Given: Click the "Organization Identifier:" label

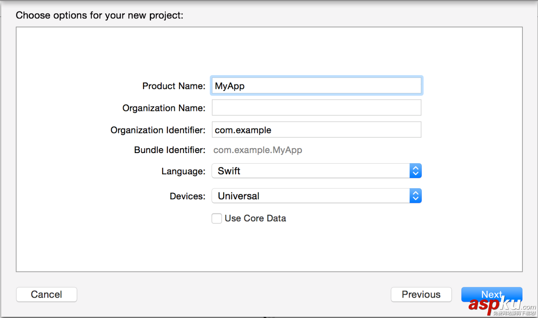Looking at the screenshot, I should (x=158, y=130).
